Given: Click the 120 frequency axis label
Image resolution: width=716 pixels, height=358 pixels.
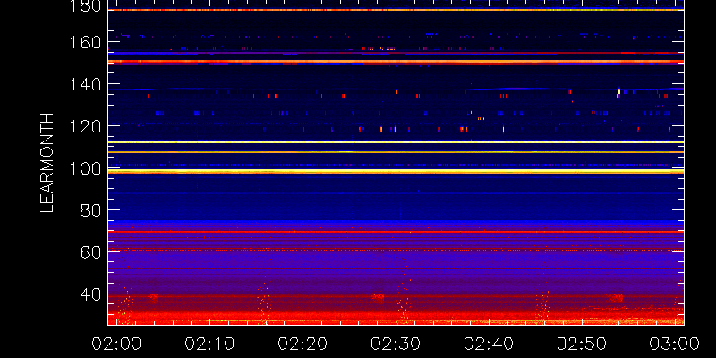Looking at the screenshot, I should click(x=86, y=126).
